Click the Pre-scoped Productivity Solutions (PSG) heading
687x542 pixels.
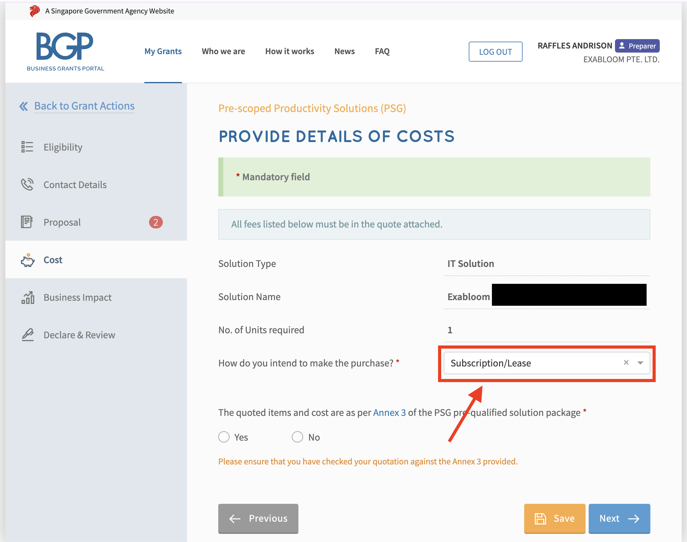312,108
